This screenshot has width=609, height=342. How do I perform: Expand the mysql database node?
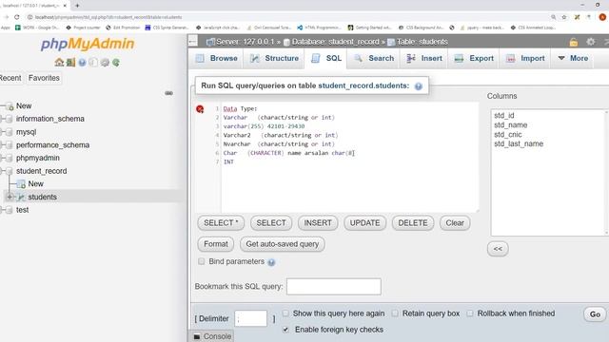point(3,132)
